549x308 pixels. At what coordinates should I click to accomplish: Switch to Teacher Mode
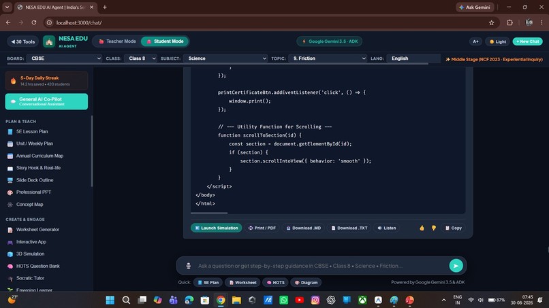tap(117, 41)
